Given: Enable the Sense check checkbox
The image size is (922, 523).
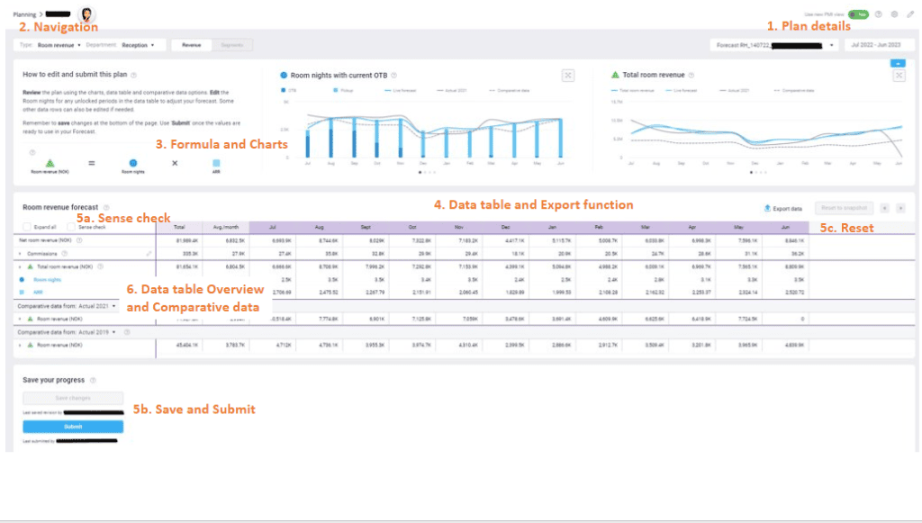Looking at the screenshot, I should pos(72,228).
